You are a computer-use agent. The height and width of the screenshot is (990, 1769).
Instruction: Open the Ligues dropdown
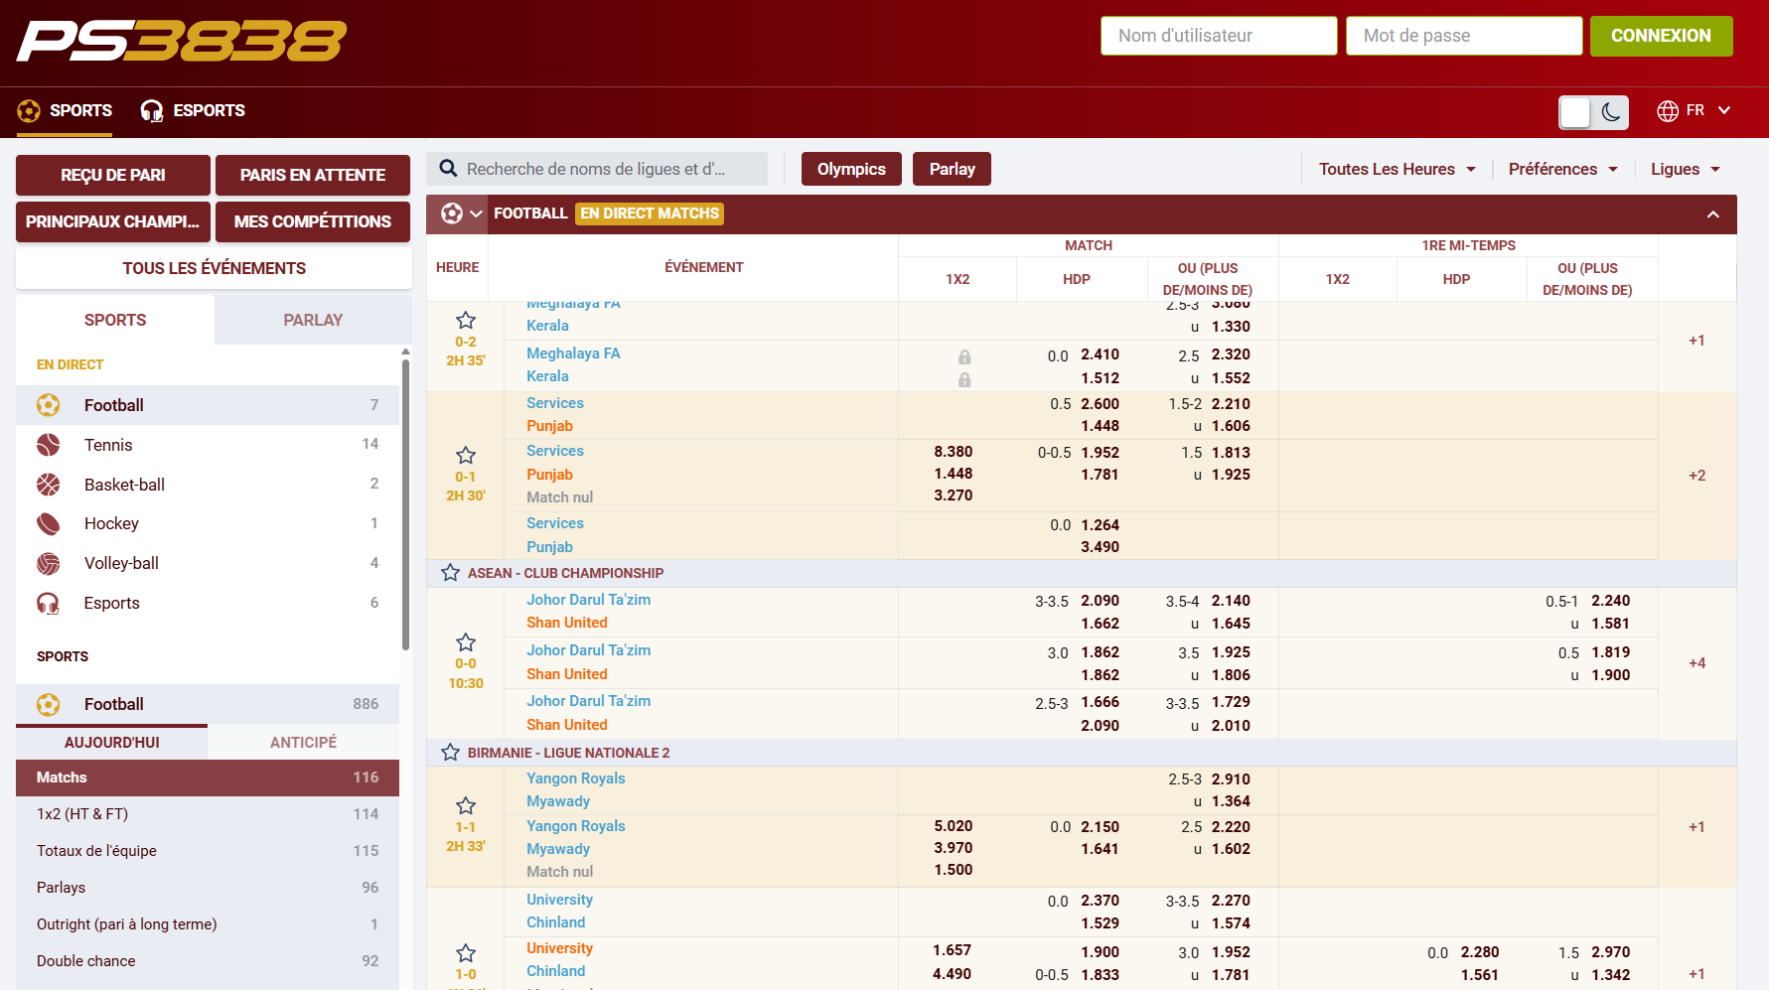(1686, 169)
